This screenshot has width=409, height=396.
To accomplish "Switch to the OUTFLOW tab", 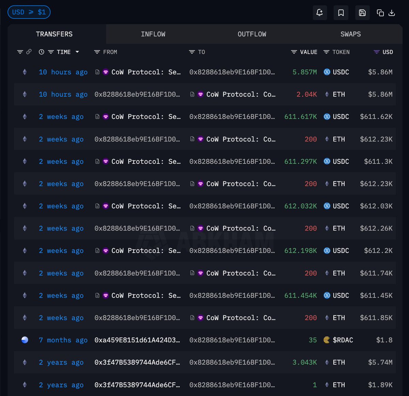I will [x=252, y=34].
